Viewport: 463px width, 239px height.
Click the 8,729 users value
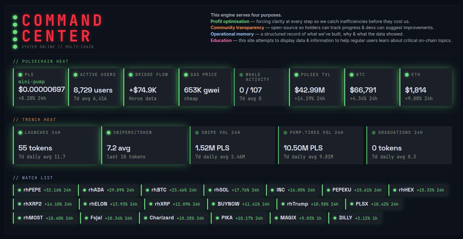pos(93,90)
